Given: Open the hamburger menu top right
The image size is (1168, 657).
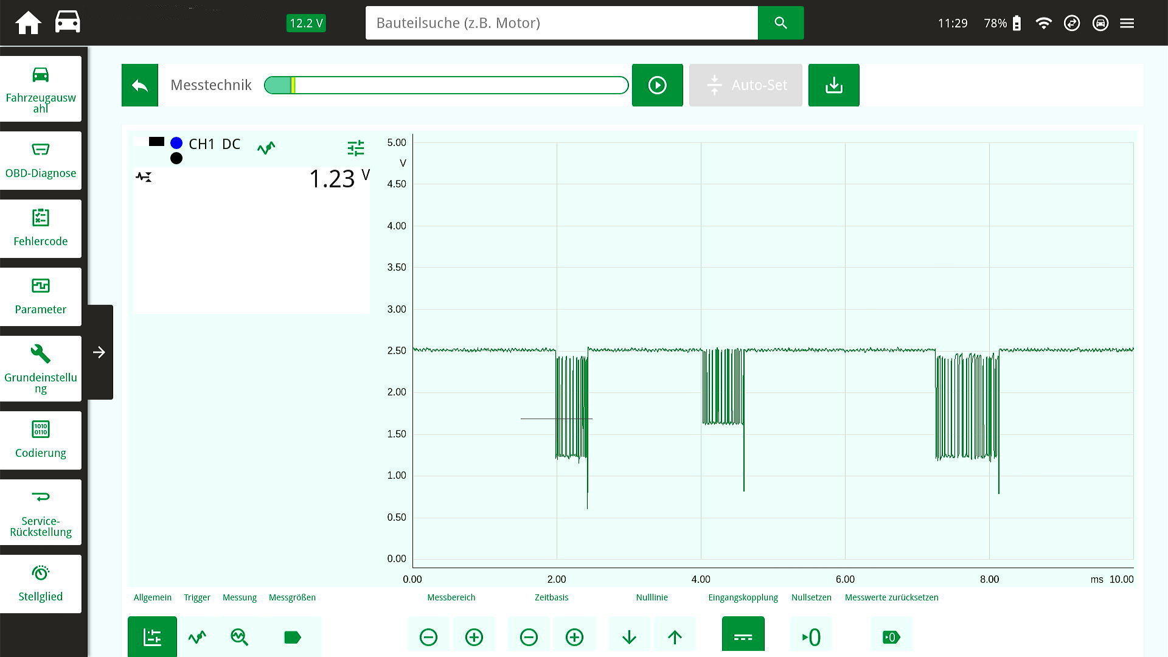Looking at the screenshot, I should click(1127, 23).
